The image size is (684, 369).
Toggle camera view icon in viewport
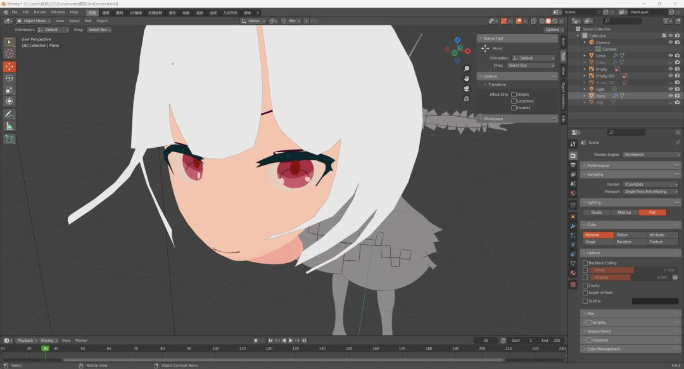[466, 89]
